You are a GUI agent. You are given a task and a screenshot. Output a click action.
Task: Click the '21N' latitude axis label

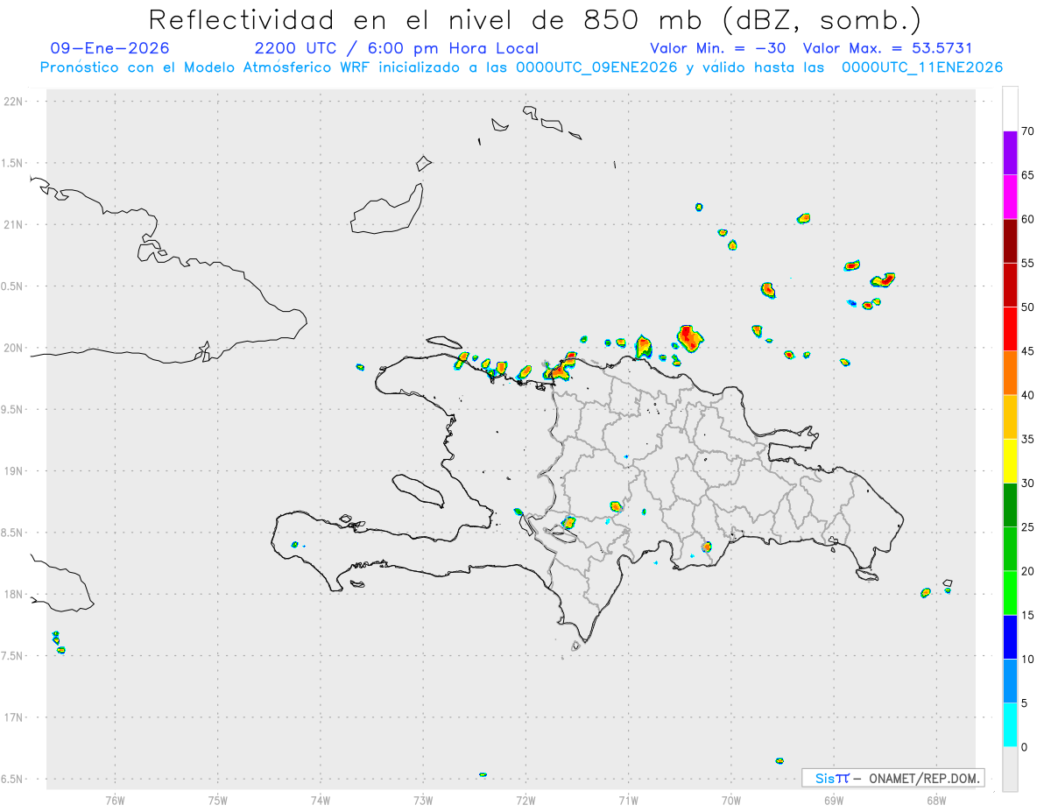pyautogui.click(x=13, y=224)
